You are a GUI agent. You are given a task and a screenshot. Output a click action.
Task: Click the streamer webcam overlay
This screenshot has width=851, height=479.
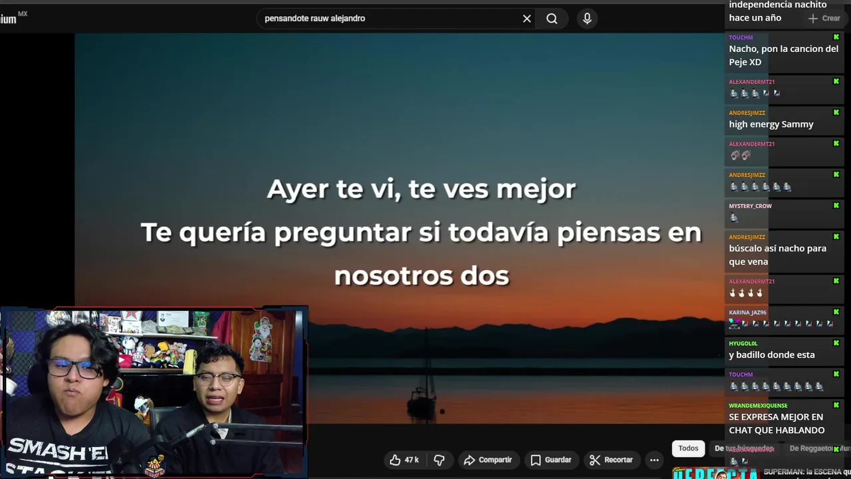(154, 393)
